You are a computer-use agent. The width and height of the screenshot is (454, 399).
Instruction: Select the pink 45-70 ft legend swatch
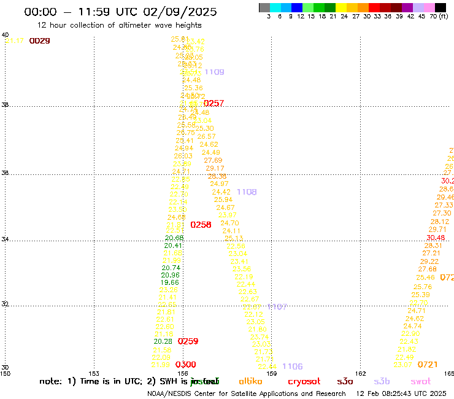click(429, 7)
